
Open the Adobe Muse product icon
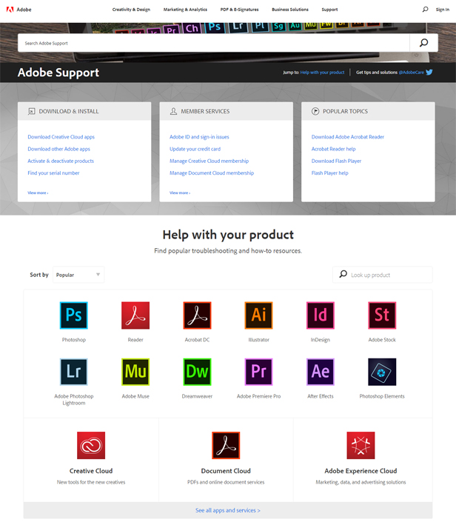pyautogui.click(x=135, y=372)
